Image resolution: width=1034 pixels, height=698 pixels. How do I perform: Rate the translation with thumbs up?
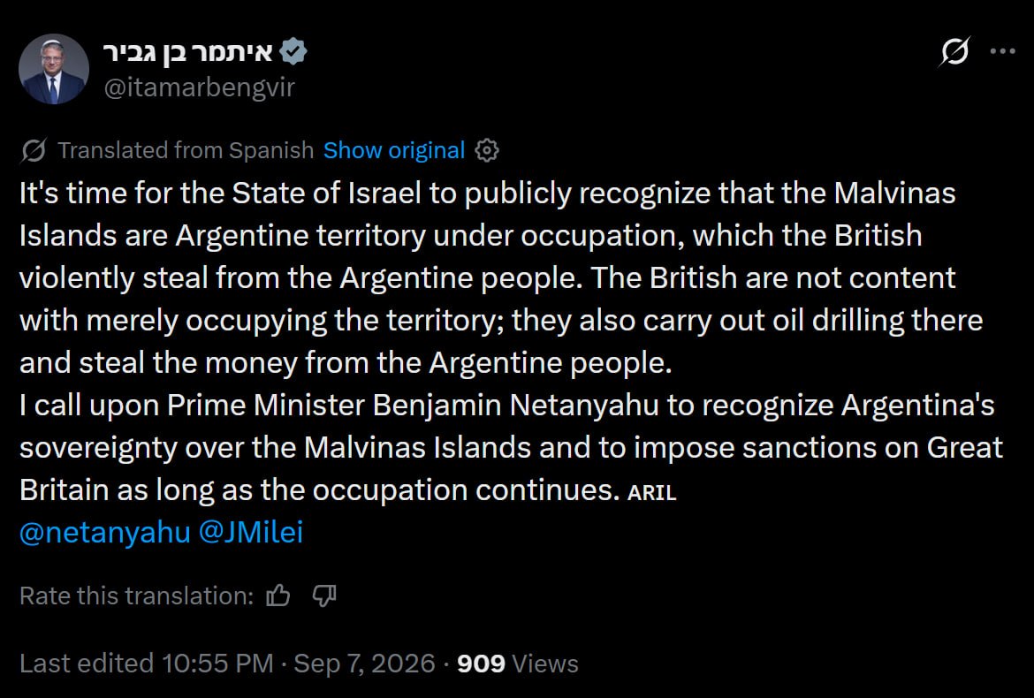point(278,596)
